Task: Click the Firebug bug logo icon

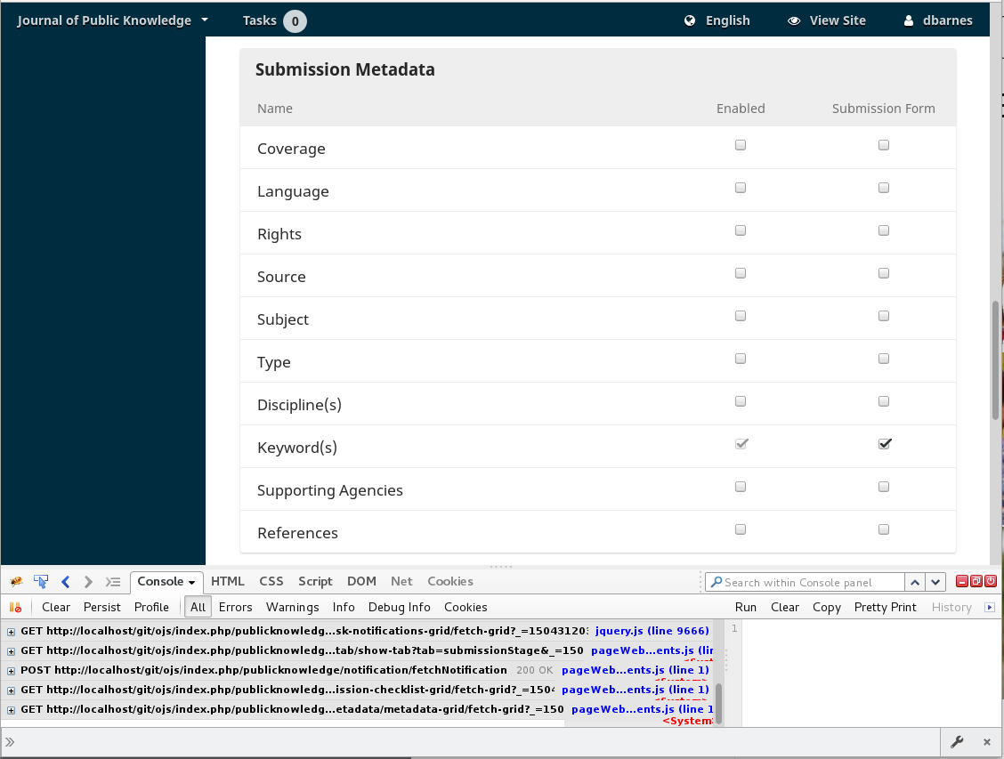Action: point(16,582)
